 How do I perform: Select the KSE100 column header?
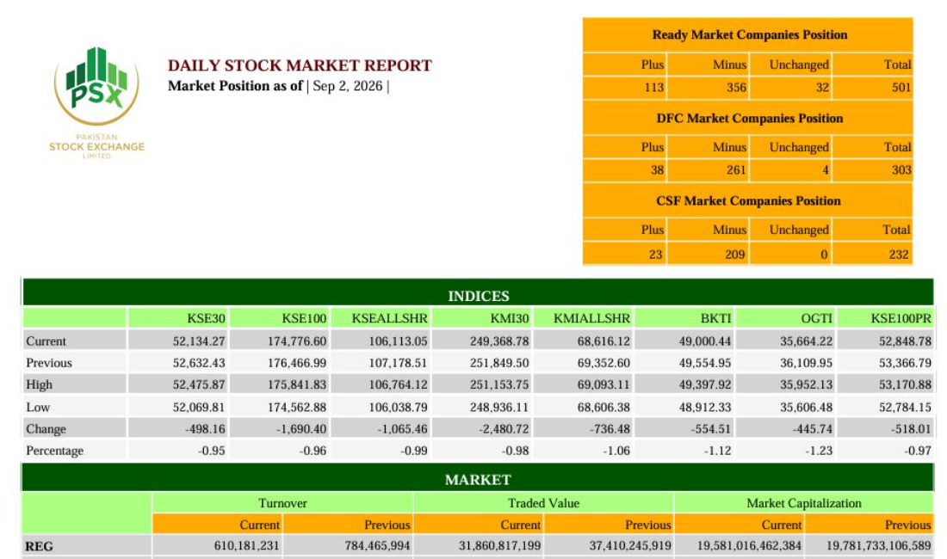click(x=304, y=318)
